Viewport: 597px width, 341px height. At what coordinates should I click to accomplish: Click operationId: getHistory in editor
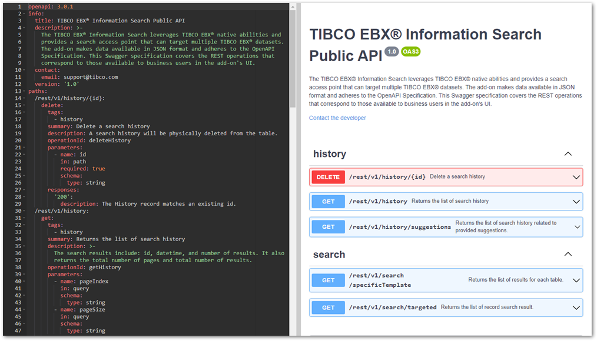(84, 268)
